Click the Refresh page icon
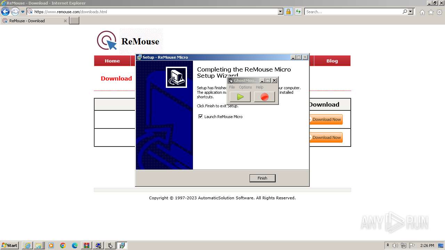This screenshot has width=445, height=250. pyautogui.click(x=298, y=12)
